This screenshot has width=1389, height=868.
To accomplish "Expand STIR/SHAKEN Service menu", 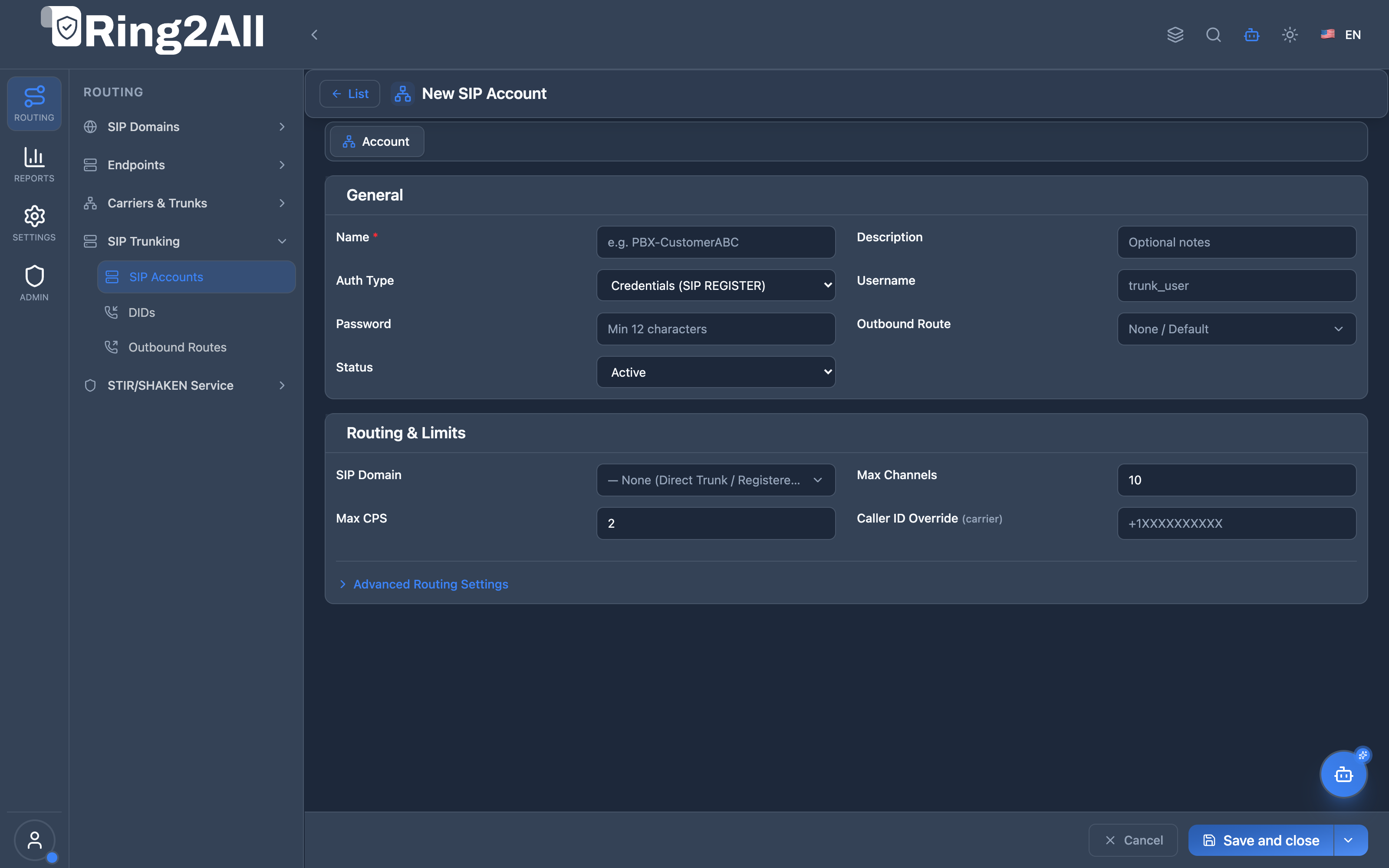I will click(185, 385).
